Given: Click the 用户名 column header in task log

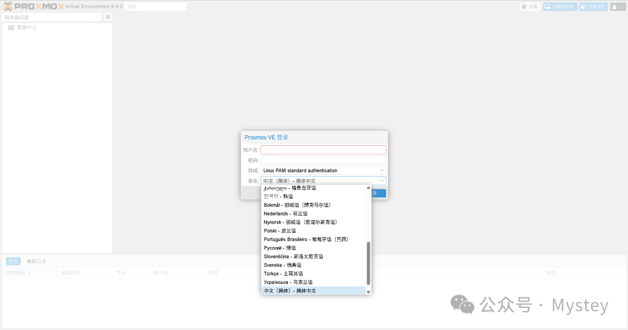Looking at the screenshot, I should point(177,273).
